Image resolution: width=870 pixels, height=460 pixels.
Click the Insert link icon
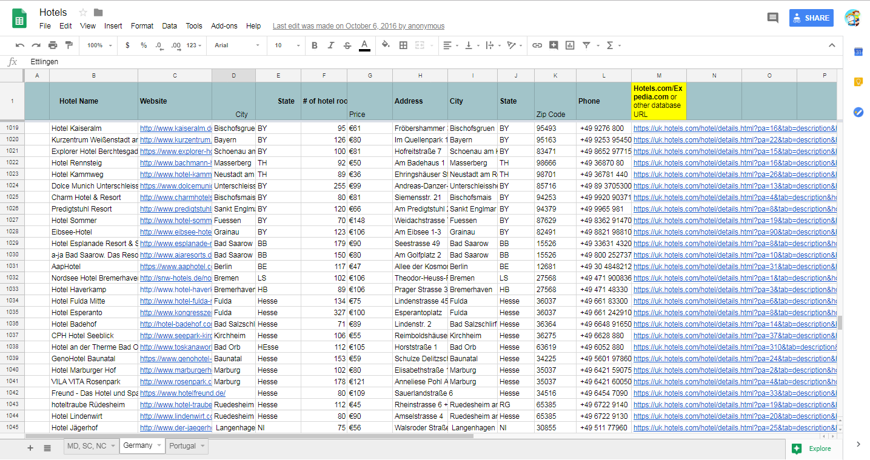point(537,45)
